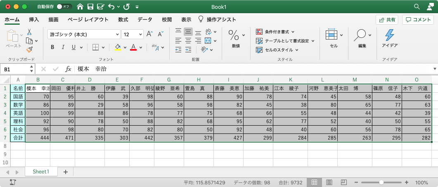Screen dimensions: 438x187
Task: Open the セル options menu
Action: 334,38
